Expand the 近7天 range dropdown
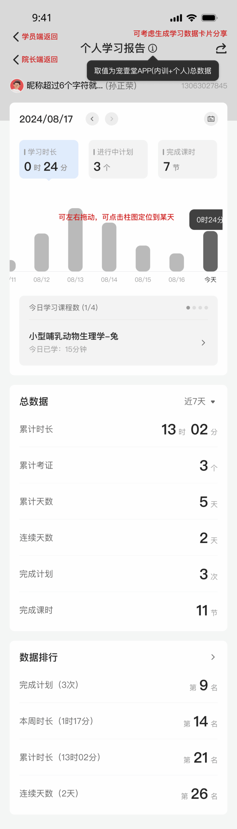Image resolution: width=237 pixels, height=829 pixels. coord(200,402)
